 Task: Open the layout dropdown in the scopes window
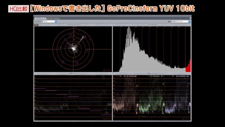pyautogui.click(x=50, y=22)
